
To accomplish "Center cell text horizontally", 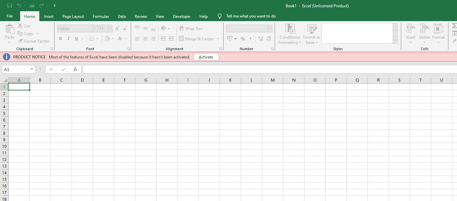I will pyautogui.click(x=145, y=39).
